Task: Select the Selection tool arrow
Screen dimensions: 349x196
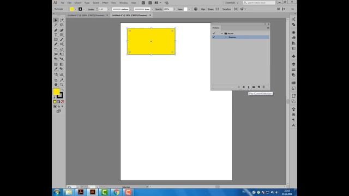Action: pyautogui.click(x=56, y=20)
